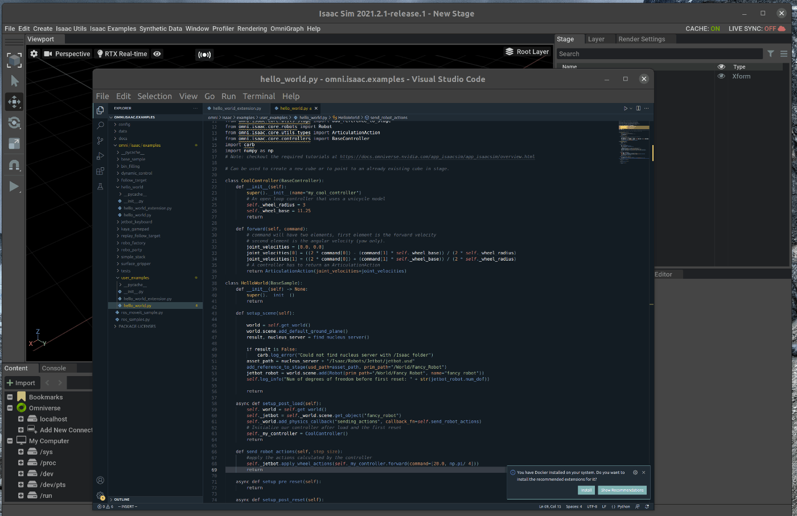Image resolution: width=797 pixels, height=516 pixels.
Task: Open VS Code Extensions view
Action: point(100,171)
